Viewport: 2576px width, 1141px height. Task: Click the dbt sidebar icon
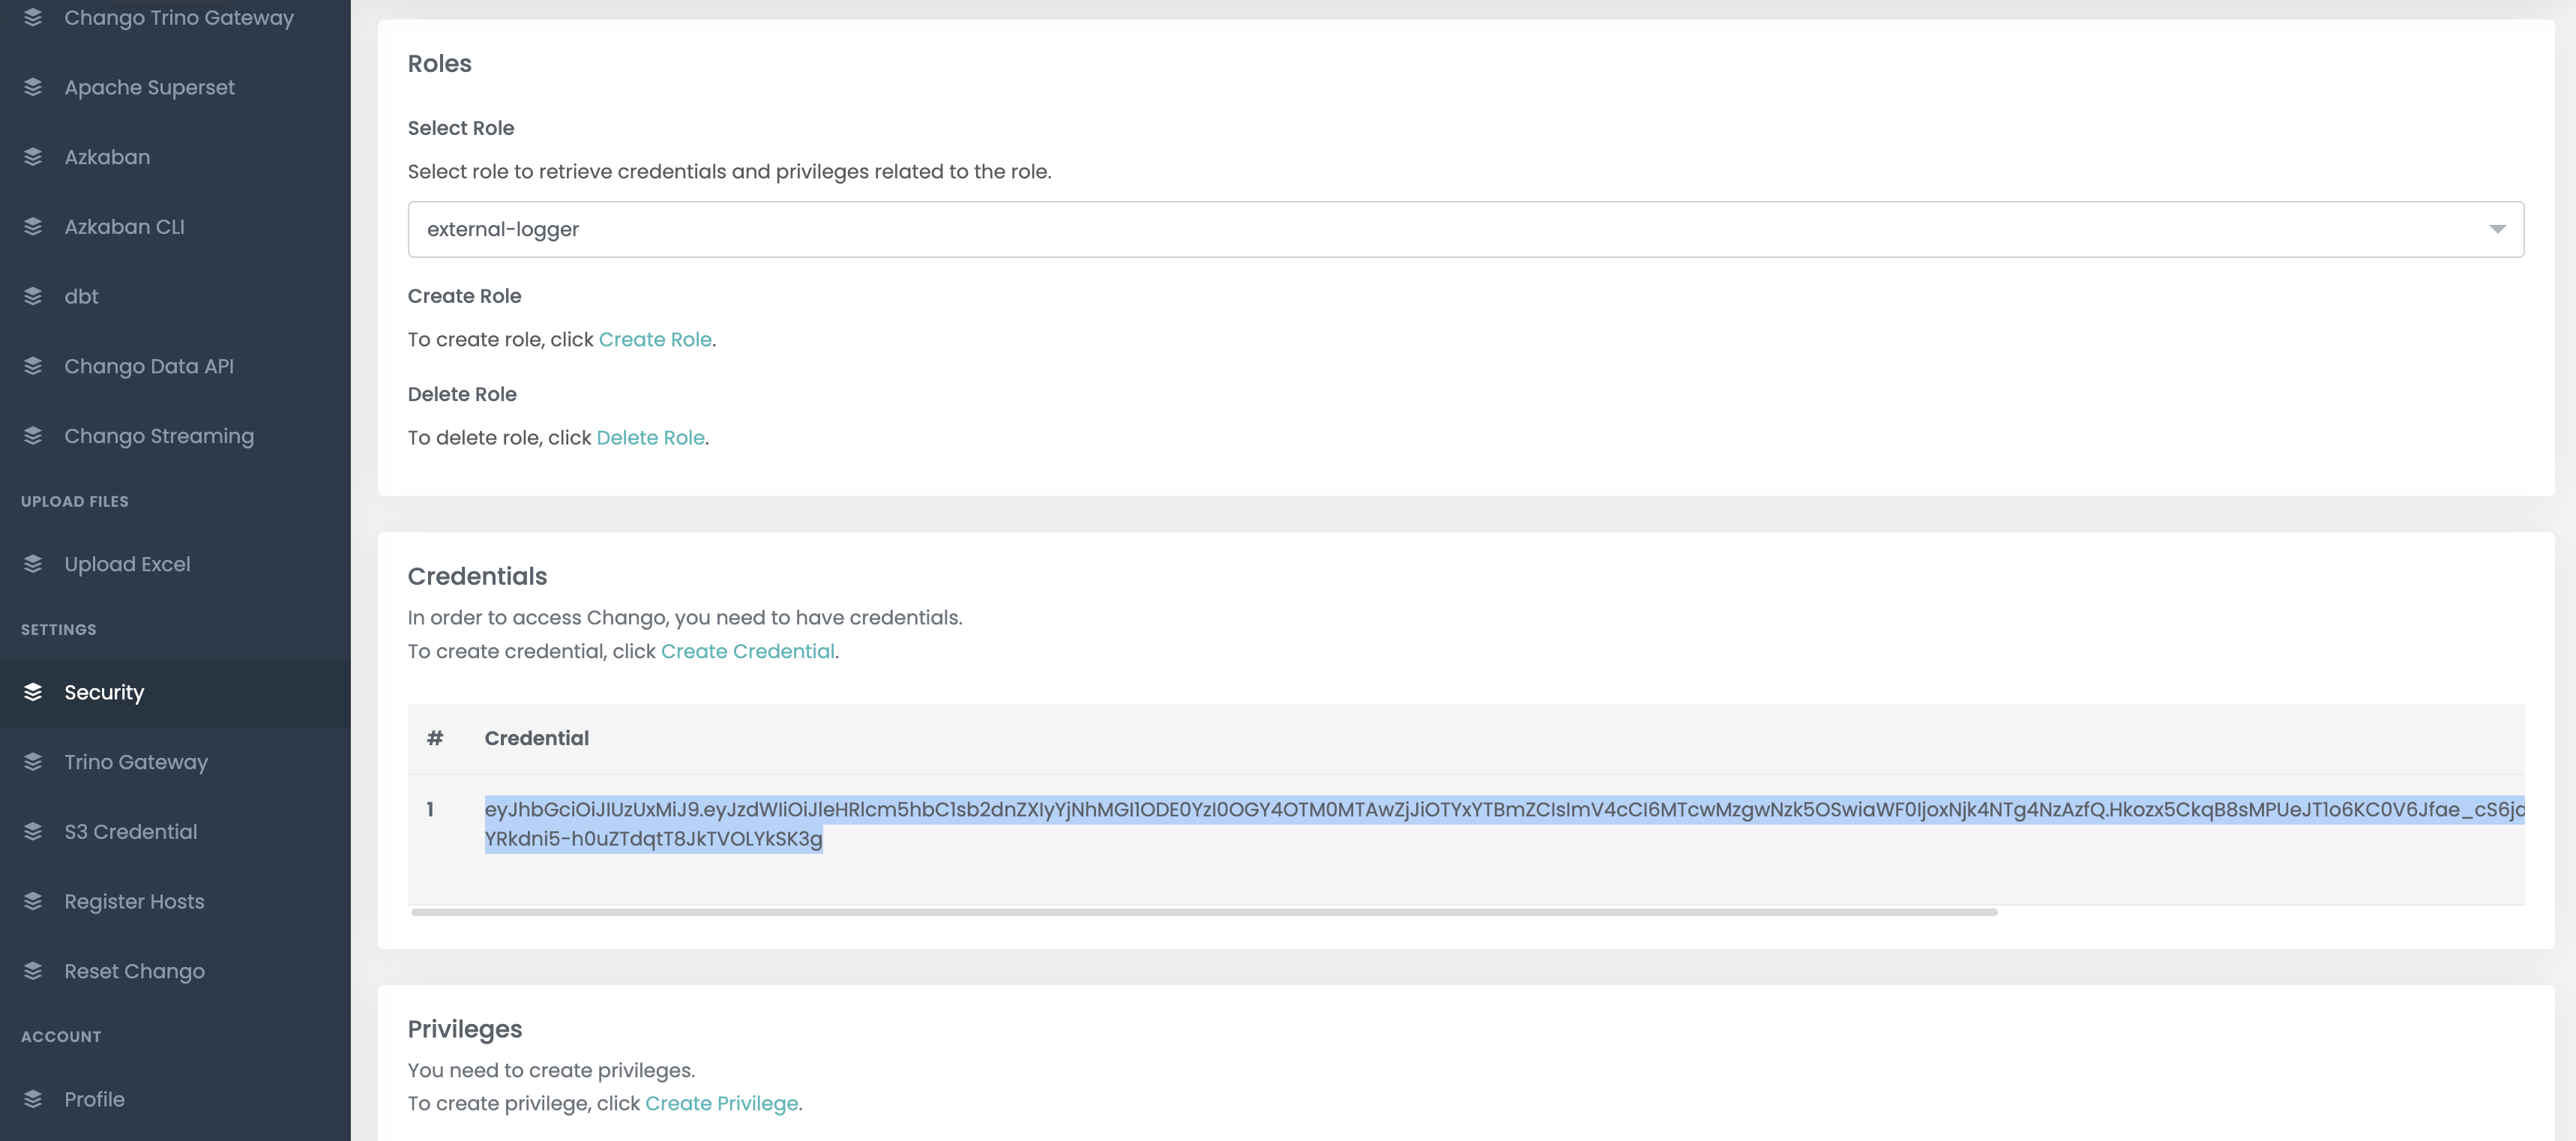coord(33,297)
